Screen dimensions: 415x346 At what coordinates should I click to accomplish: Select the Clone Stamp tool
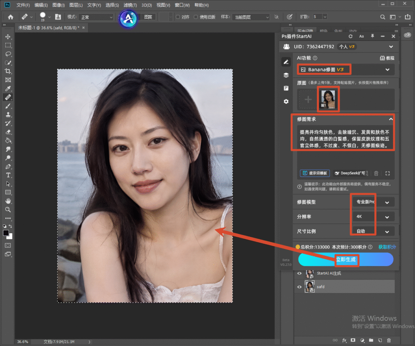8,115
